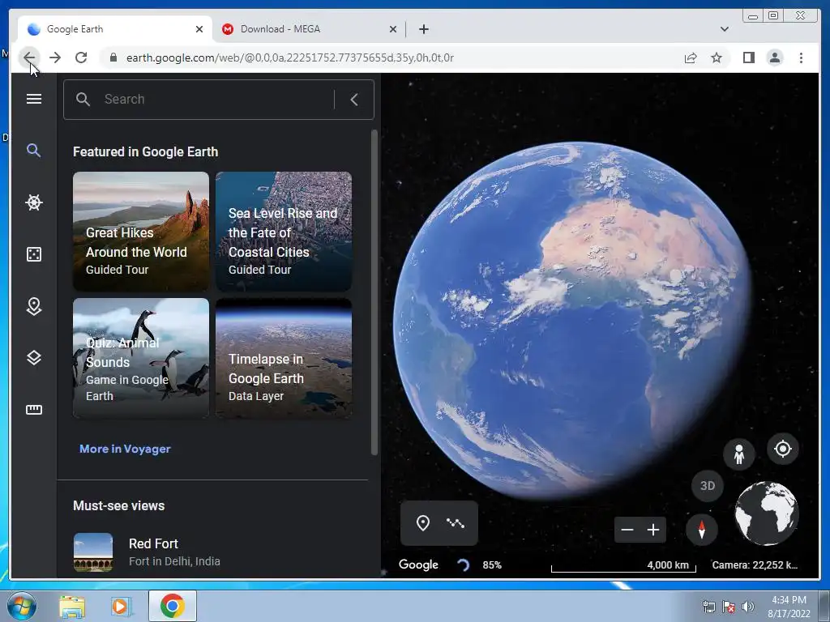Open the Windows Start menu
This screenshot has height=622, width=830.
point(22,606)
